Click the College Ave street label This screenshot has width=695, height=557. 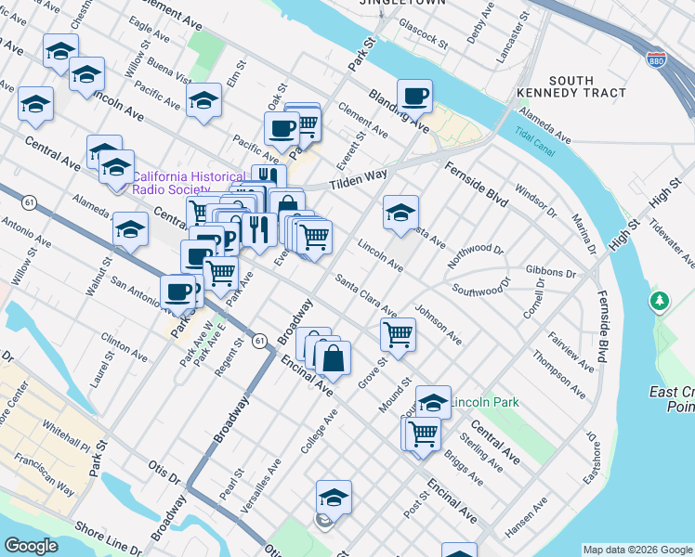319,432
